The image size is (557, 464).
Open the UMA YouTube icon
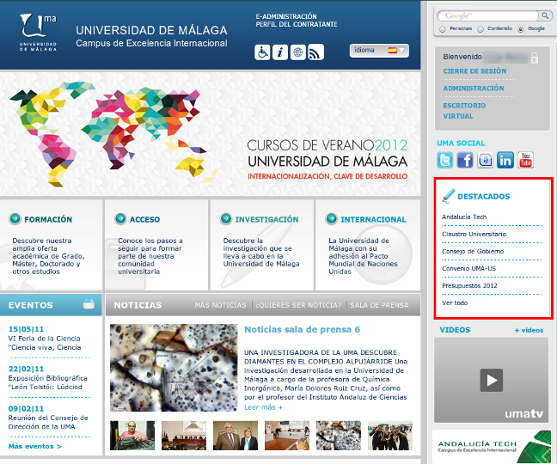tap(525, 160)
